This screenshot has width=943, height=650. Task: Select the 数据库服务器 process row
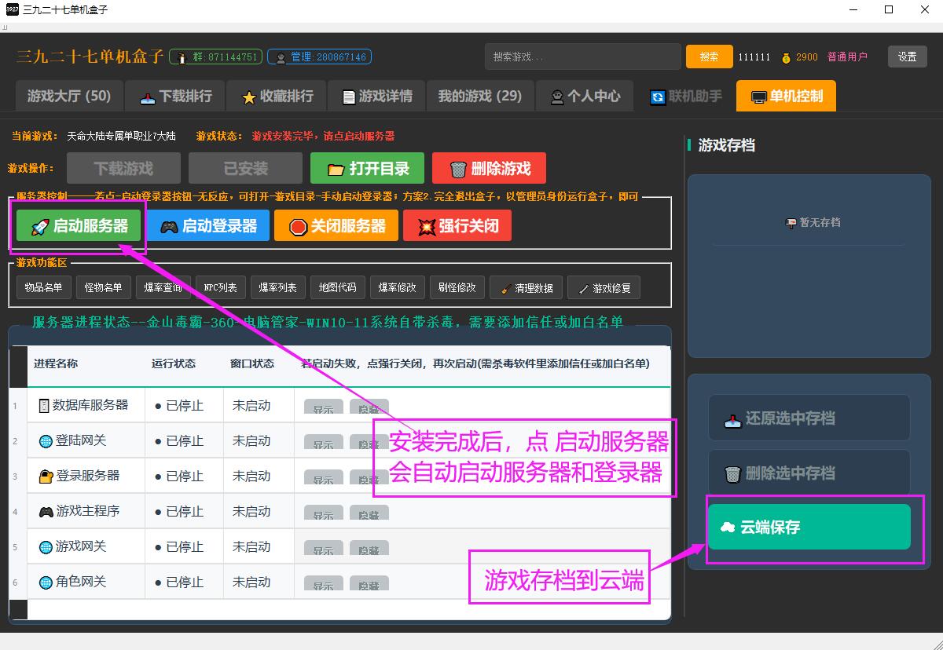[x=90, y=406]
